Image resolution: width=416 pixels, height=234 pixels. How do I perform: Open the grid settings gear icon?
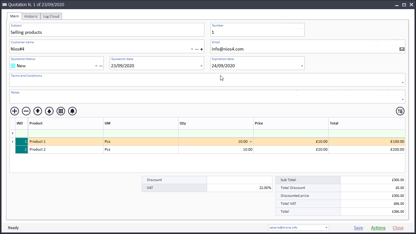click(400, 111)
